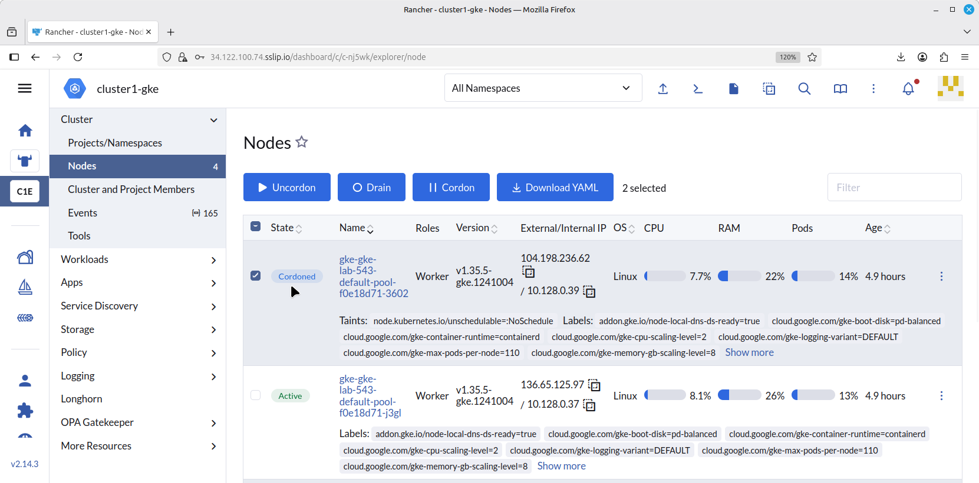Open the notifications bell
The width and height of the screenshot is (979, 483).
pyautogui.click(x=908, y=88)
